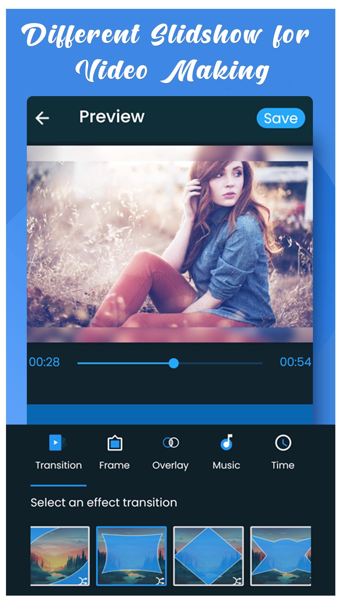
Task: Switch to the Music tab label
Action: point(226,465)
